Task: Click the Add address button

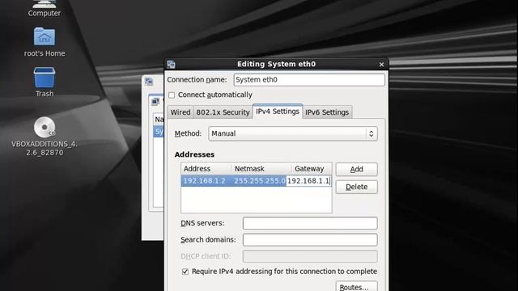Action: coord(356,169)
